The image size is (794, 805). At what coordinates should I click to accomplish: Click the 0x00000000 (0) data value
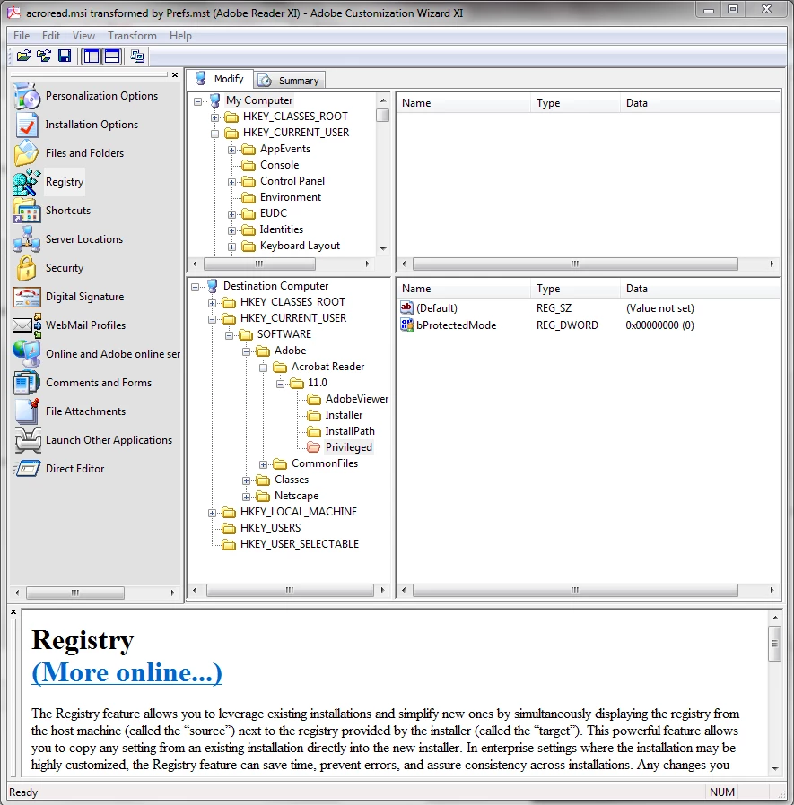[659, 325]
